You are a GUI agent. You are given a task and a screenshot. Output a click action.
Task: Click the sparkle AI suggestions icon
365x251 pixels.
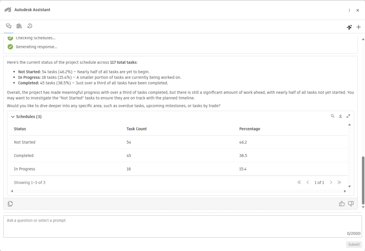point(349,27)
